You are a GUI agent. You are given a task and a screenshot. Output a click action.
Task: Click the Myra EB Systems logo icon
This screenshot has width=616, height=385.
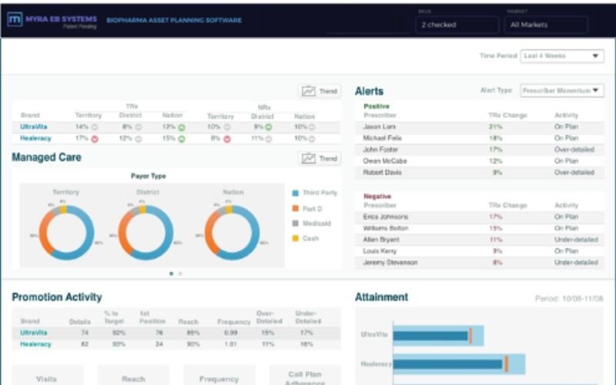[15, 19]
